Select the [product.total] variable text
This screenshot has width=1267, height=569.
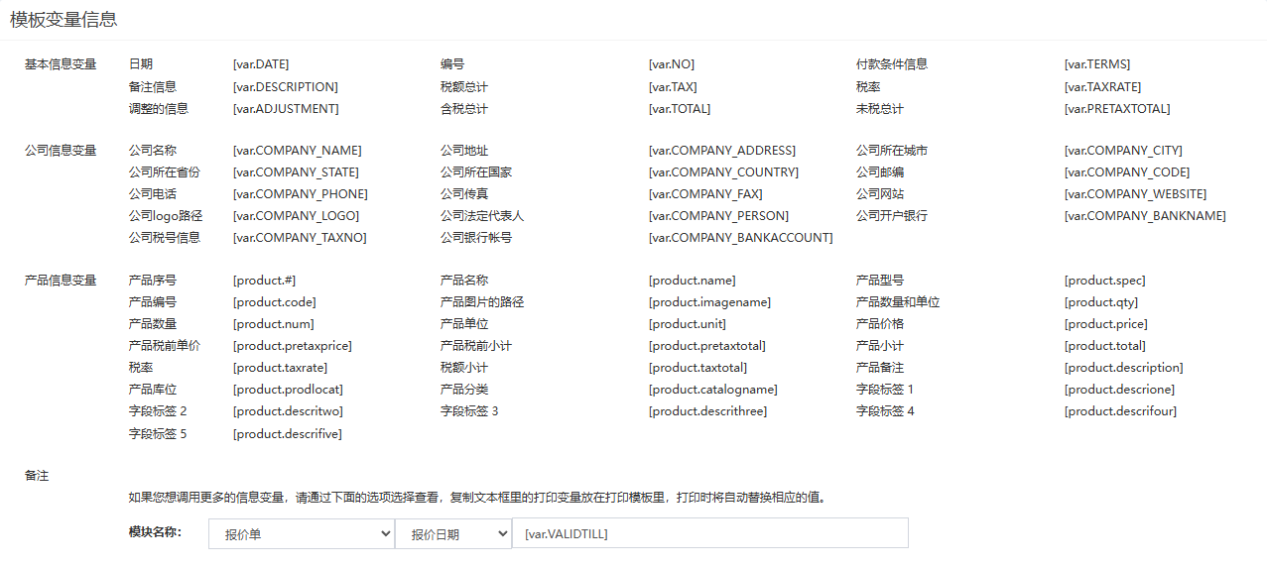[1105, 346]
